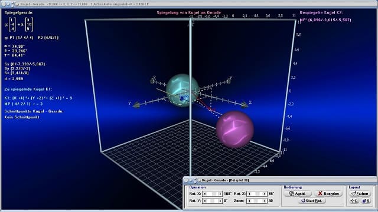Click the Beenden button with red X
Viewport: 378px width, 212px height.
pyautogui.click(x=328, y=194)
